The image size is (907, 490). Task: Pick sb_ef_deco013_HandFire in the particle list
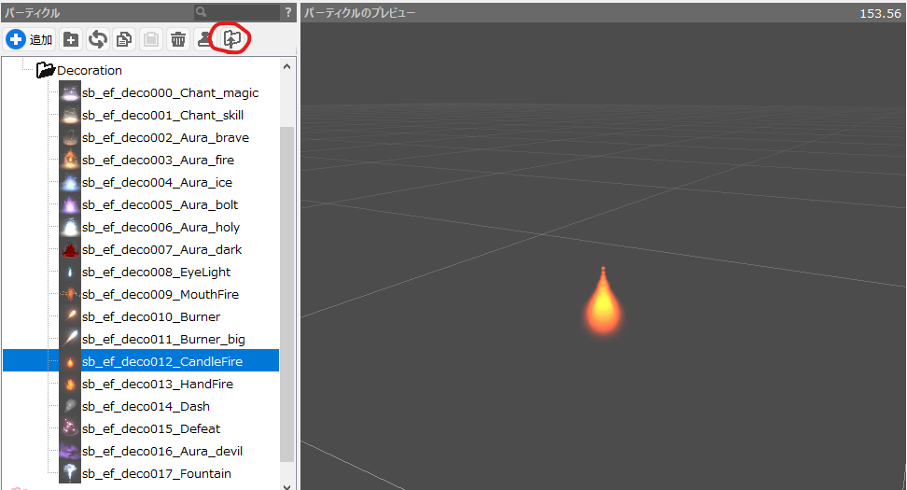[x=157, y=384]
